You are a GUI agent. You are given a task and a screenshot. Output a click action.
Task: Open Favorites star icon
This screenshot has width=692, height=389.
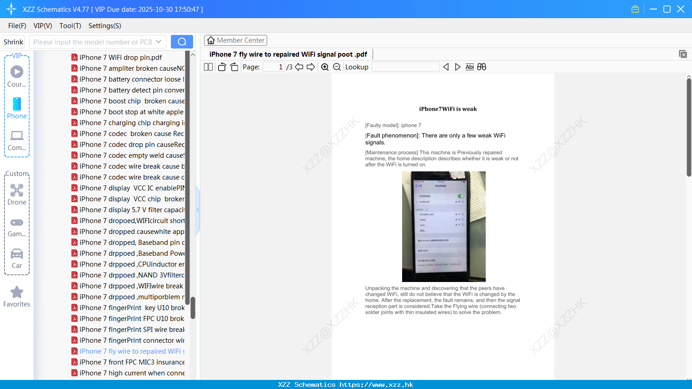tap(17, 292)
